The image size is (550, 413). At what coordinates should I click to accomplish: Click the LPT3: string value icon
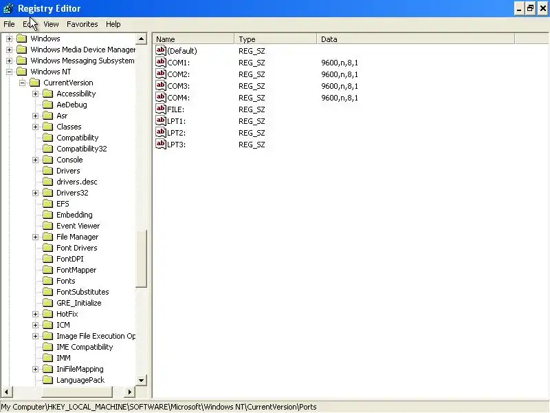[x=161, y=144]
